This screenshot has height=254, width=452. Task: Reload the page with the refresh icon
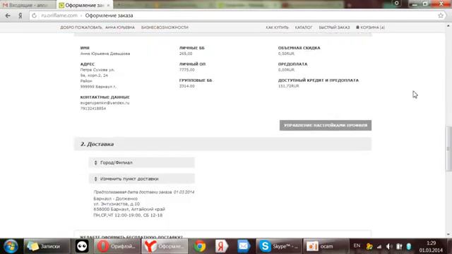34,16
